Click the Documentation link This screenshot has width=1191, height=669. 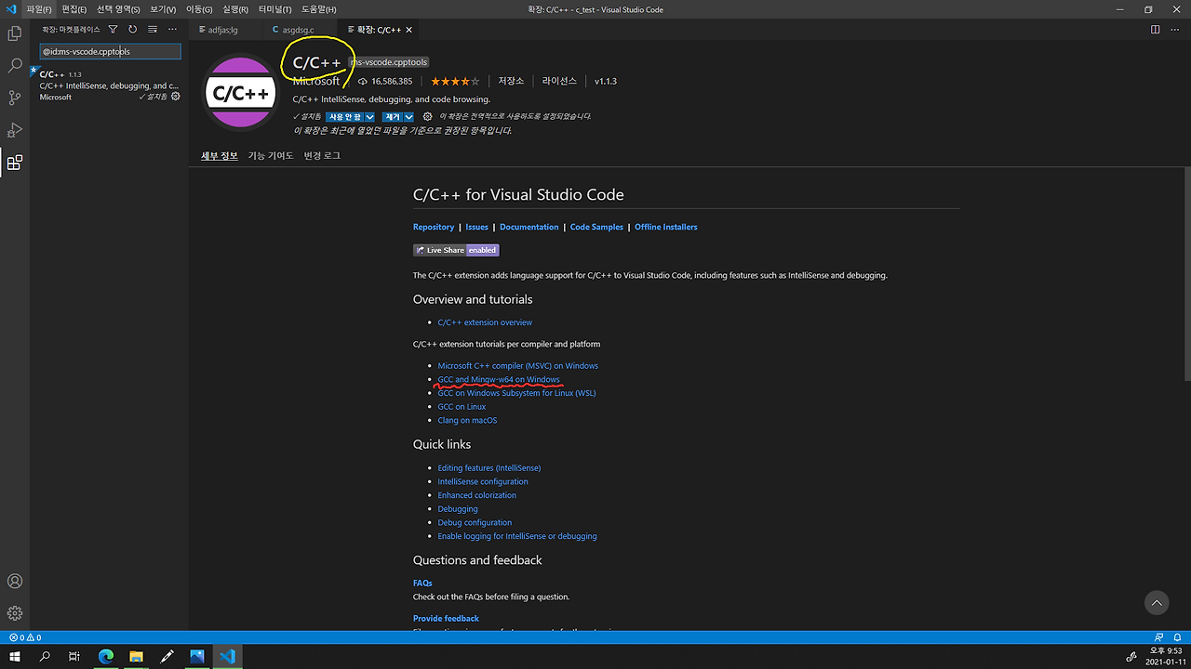click(529, 227)
